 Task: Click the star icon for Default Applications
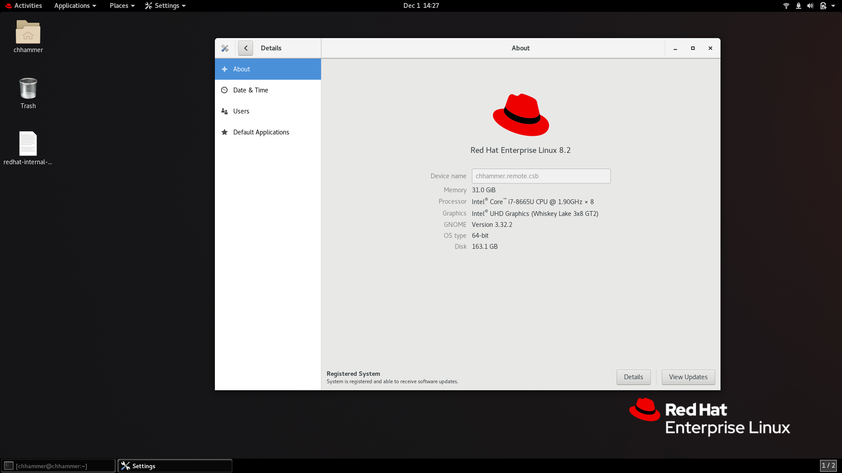(x=225, y=132)
